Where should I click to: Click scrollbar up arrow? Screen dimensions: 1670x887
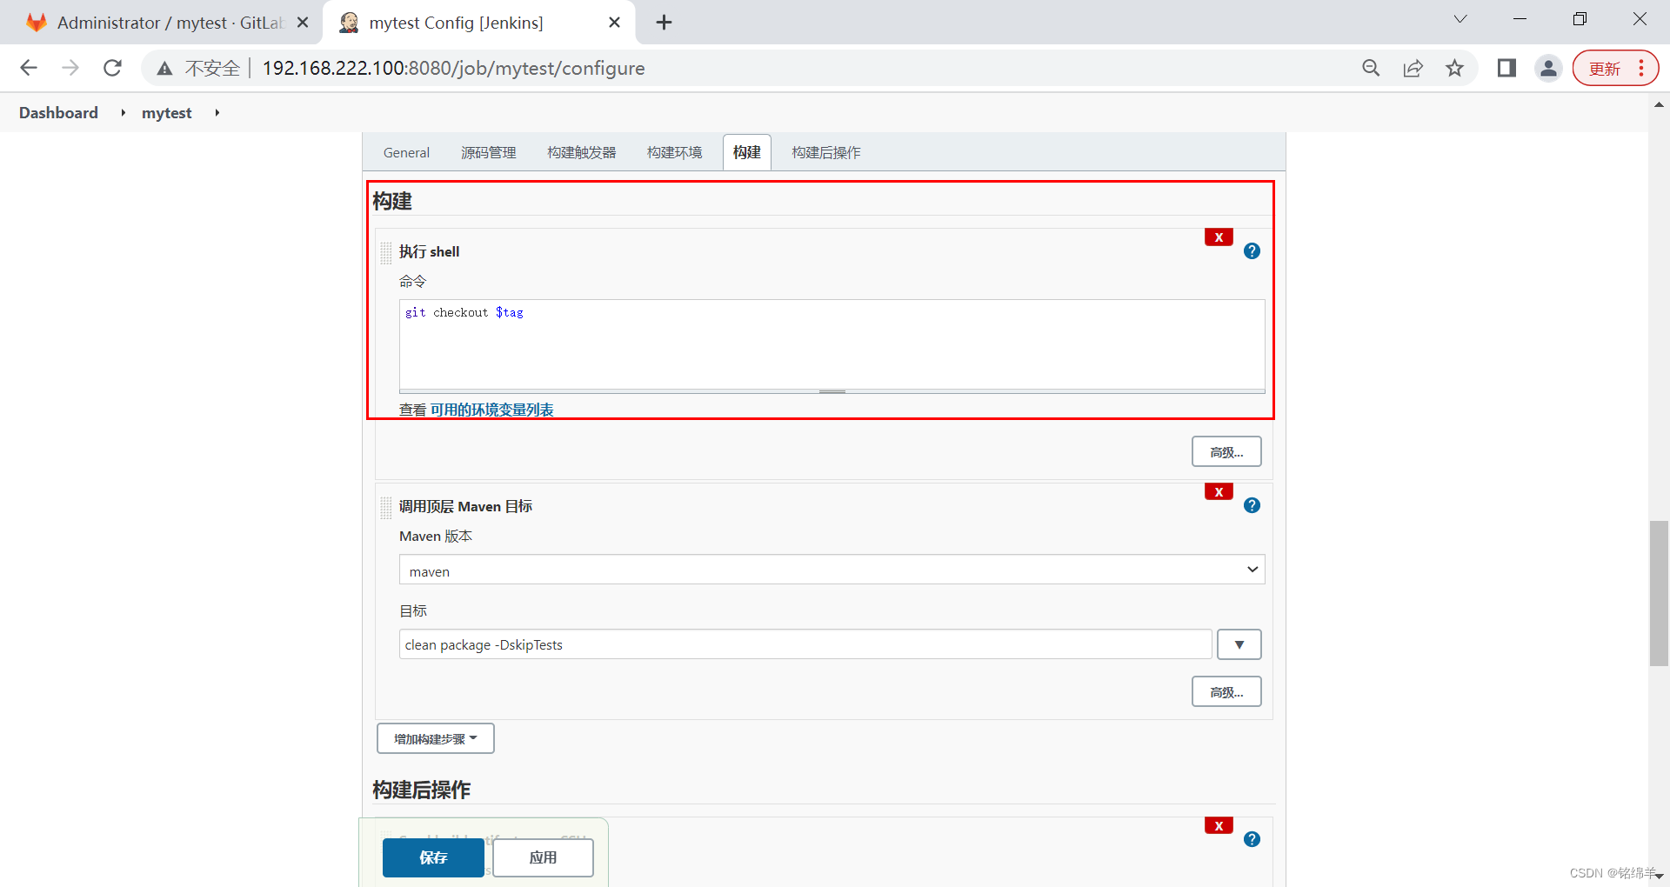[1659, 103]
